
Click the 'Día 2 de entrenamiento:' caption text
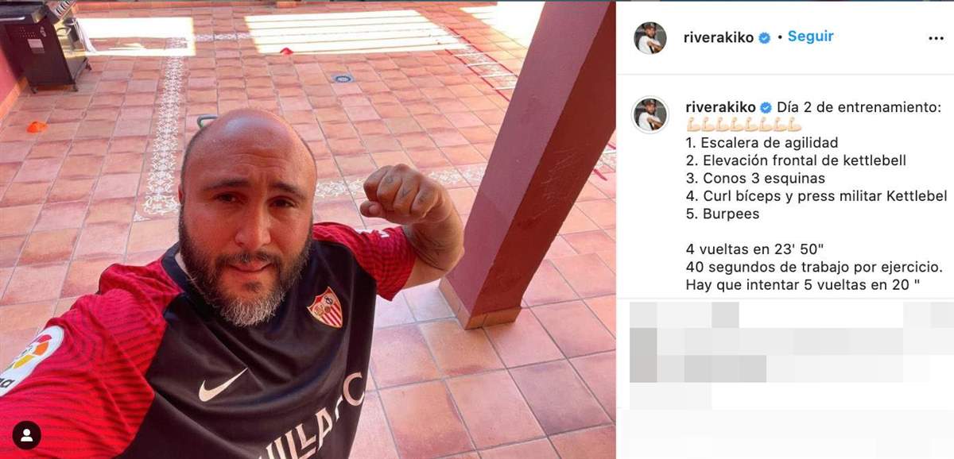click(x=847, y=107)
